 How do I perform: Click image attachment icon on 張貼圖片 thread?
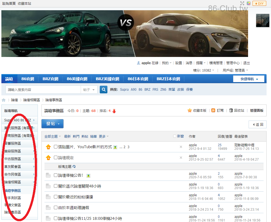point(115,147)
